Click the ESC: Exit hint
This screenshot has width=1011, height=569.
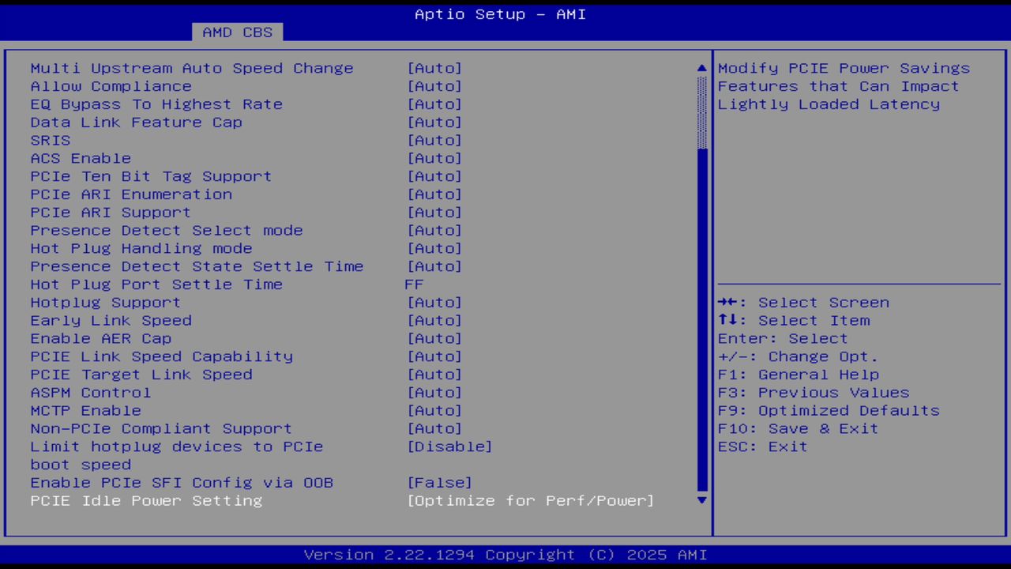[x=763, y=447]
